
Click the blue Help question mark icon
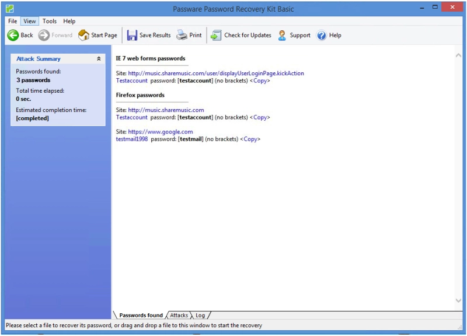[x=322, y=35]
